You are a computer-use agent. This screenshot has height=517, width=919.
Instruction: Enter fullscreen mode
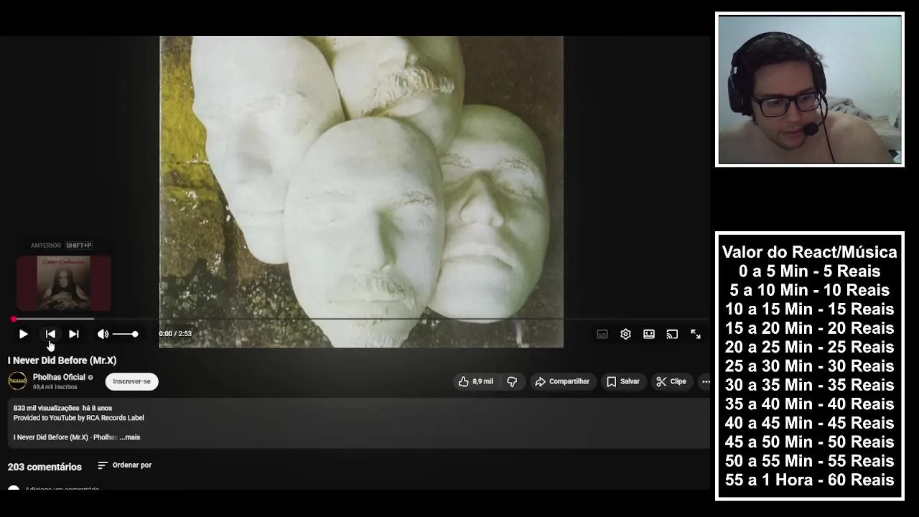[x=696, y=334]
